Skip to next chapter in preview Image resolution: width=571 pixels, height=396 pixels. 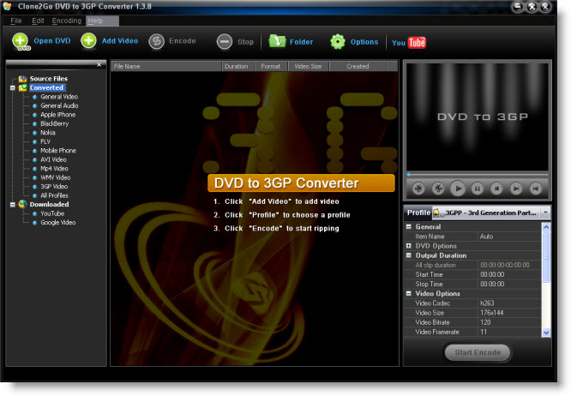point(516,189)
